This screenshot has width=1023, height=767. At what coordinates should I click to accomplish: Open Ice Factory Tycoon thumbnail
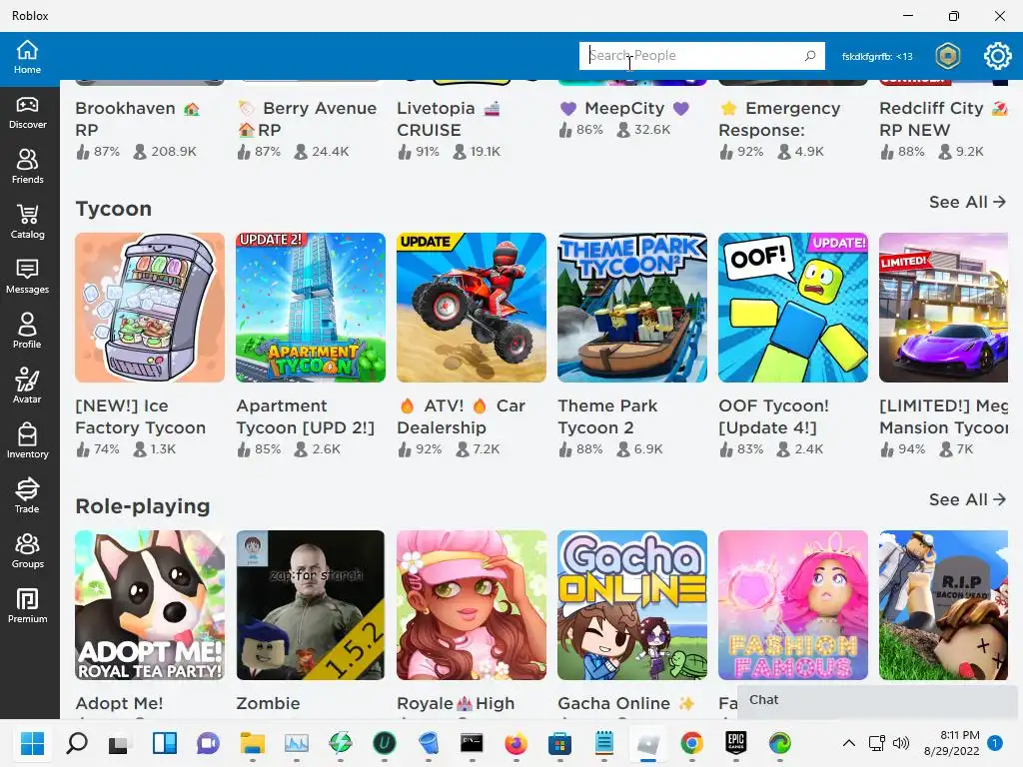pos(150,308)
